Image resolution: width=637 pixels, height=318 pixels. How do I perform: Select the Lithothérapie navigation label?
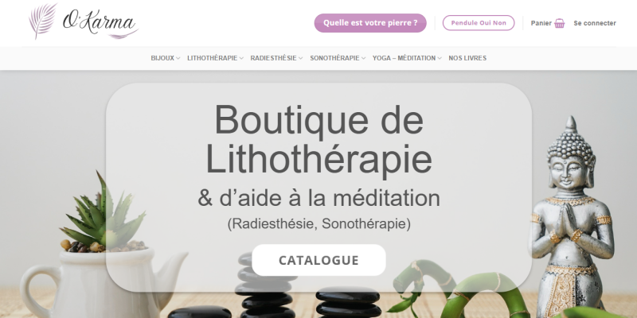212,58
